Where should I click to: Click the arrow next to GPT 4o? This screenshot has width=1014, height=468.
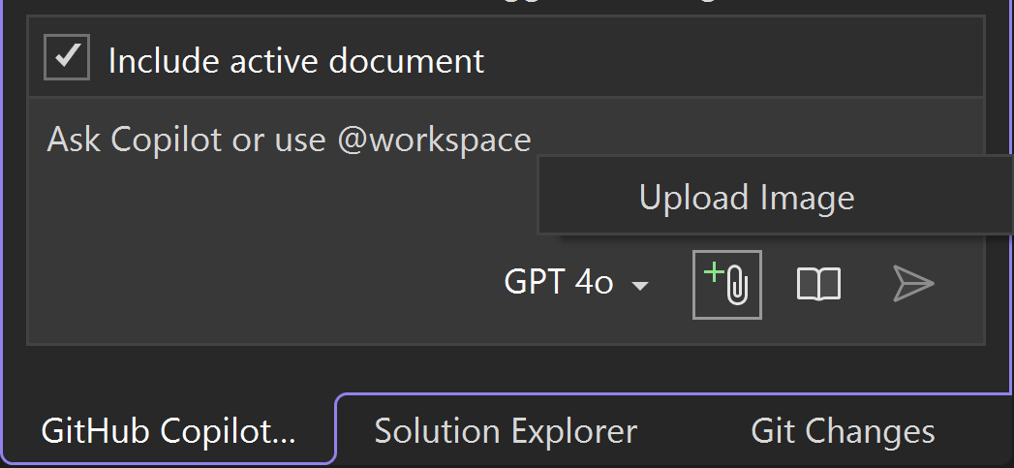coord(639,286)
